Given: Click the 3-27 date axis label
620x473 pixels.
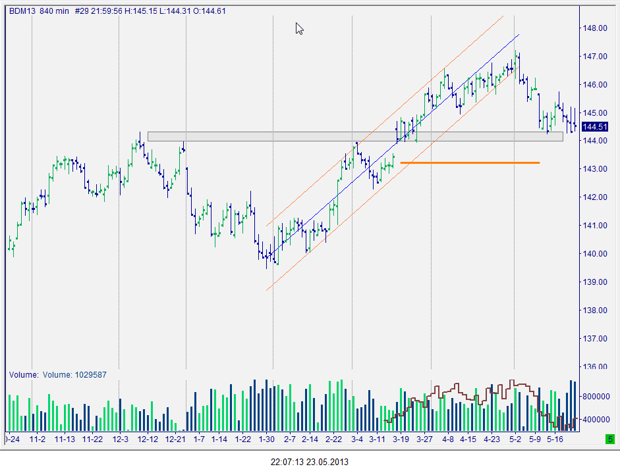Looking at the screenshot, I should click(x=425, y=439).
